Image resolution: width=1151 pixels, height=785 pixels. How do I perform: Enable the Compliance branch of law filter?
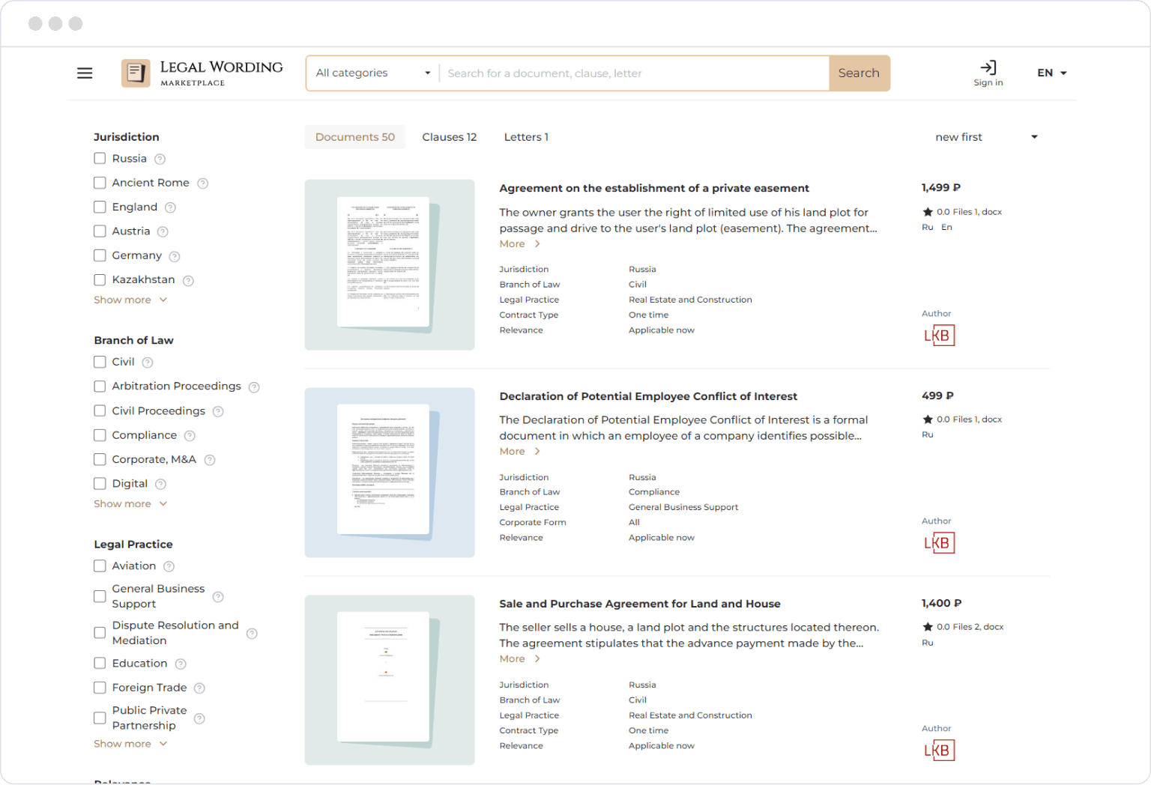pyautogui.click(x=100, y=435)
